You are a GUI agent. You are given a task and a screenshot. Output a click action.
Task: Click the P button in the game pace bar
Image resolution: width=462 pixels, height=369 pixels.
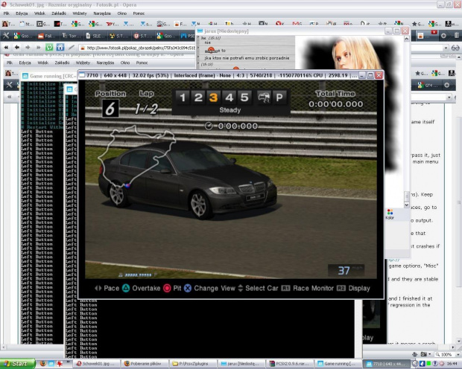(x=279, y=97)
